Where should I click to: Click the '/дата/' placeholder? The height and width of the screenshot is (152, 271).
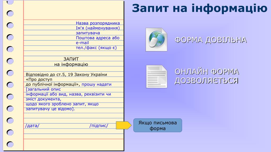click(32, 126)
